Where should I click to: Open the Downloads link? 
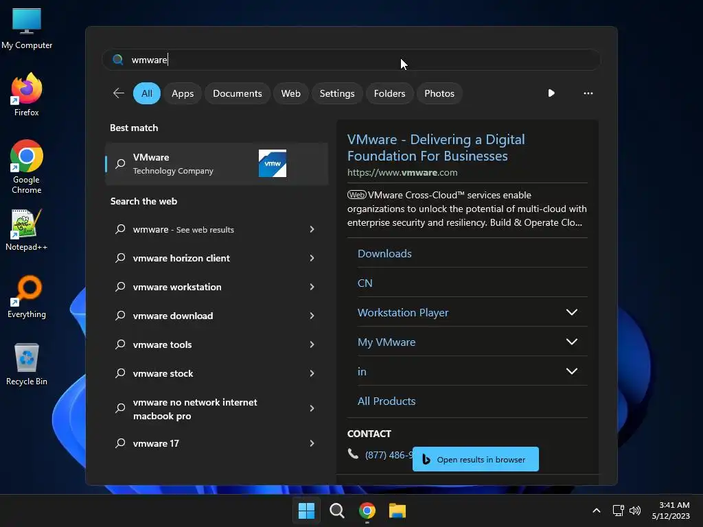pyautogui.click(x=384, y=254)
